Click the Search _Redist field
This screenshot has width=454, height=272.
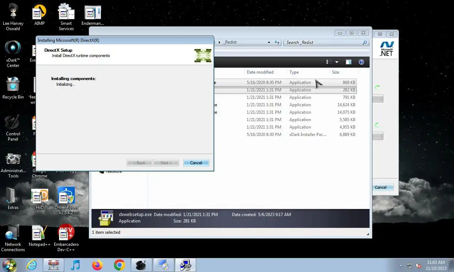[x=326, y=42]
